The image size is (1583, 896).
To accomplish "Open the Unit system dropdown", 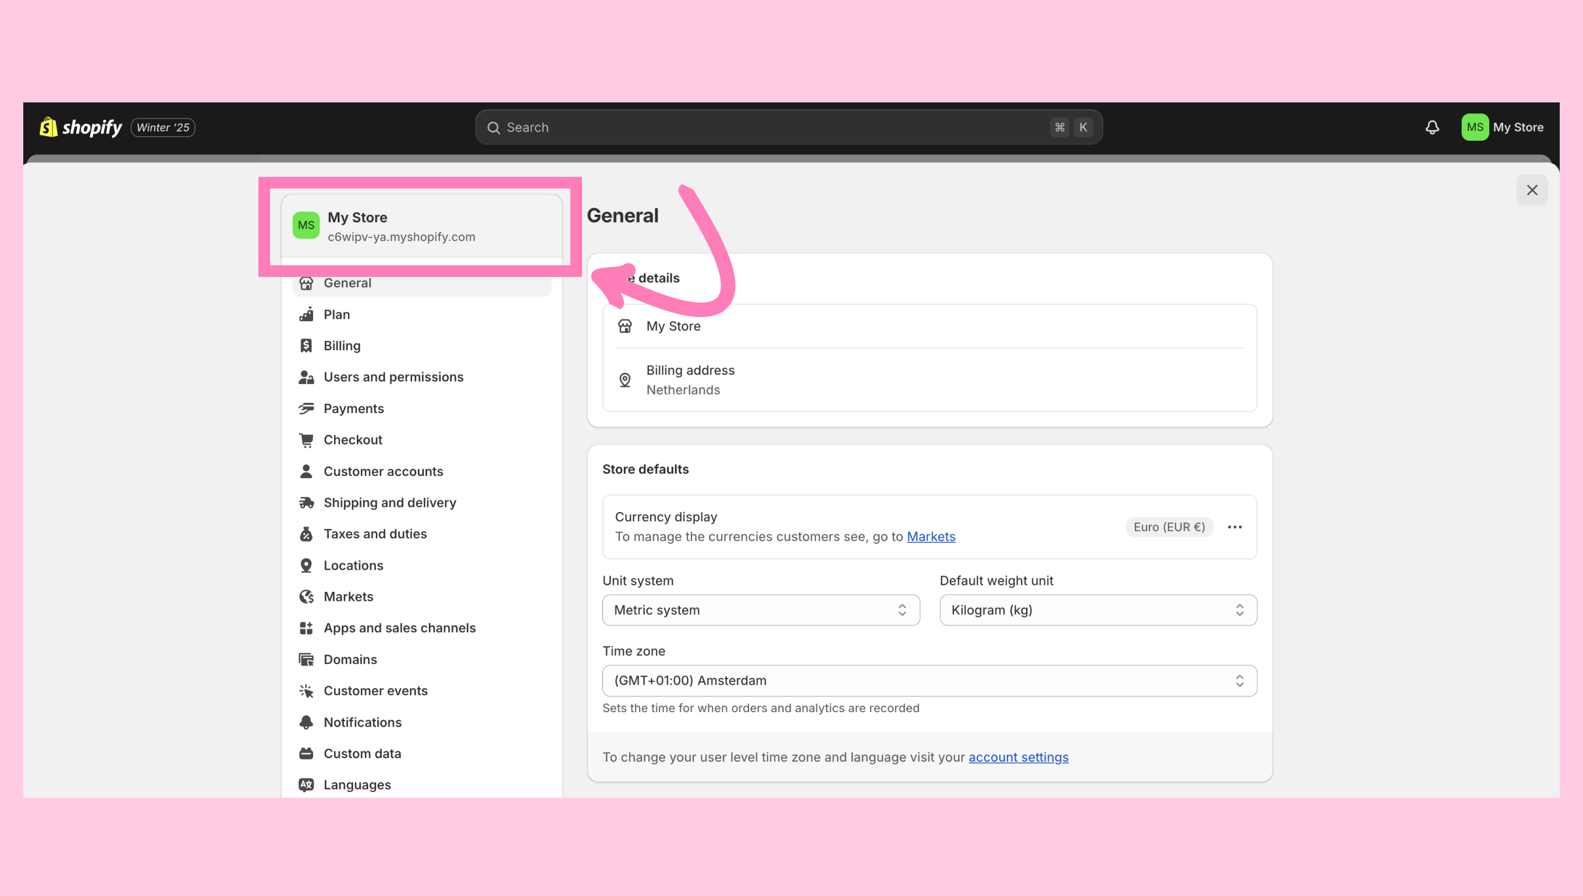I will (760, 610).
